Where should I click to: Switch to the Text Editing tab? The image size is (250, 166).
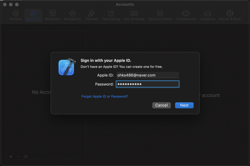tap(111, 16)
